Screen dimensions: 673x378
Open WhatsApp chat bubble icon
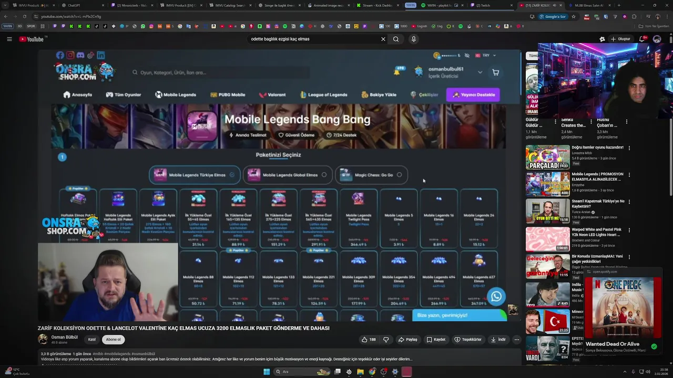coord(496,297)
